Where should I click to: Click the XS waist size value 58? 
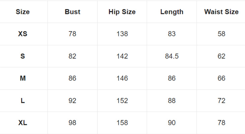(221, 34)
